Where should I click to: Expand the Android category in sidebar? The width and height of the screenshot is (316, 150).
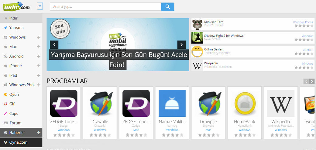tap(39, 56)
